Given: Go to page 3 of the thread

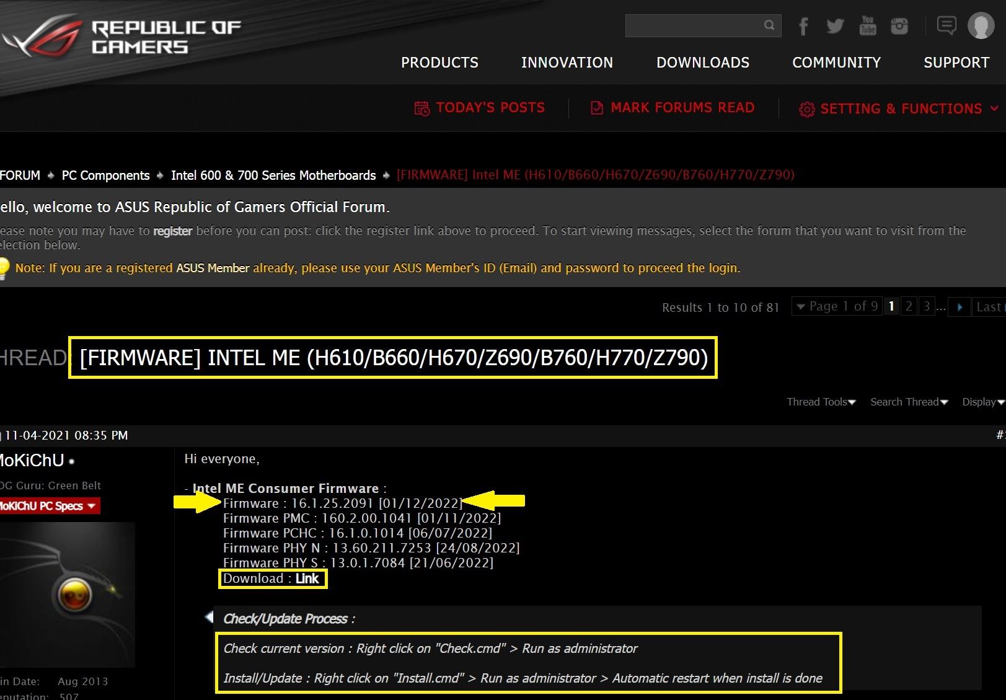Looking at the screenshot, I should click(926, 306).
